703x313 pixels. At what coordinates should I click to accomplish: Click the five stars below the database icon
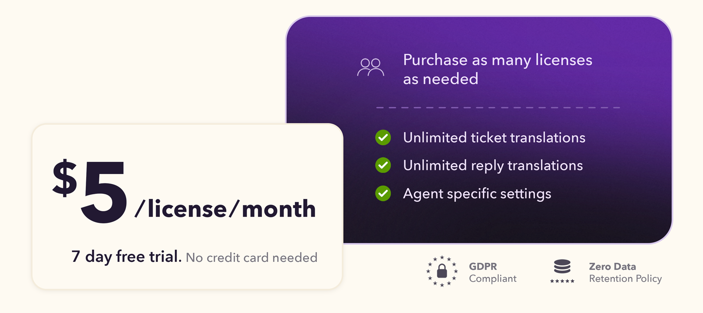pyautogui.click(x=562, y=281)
